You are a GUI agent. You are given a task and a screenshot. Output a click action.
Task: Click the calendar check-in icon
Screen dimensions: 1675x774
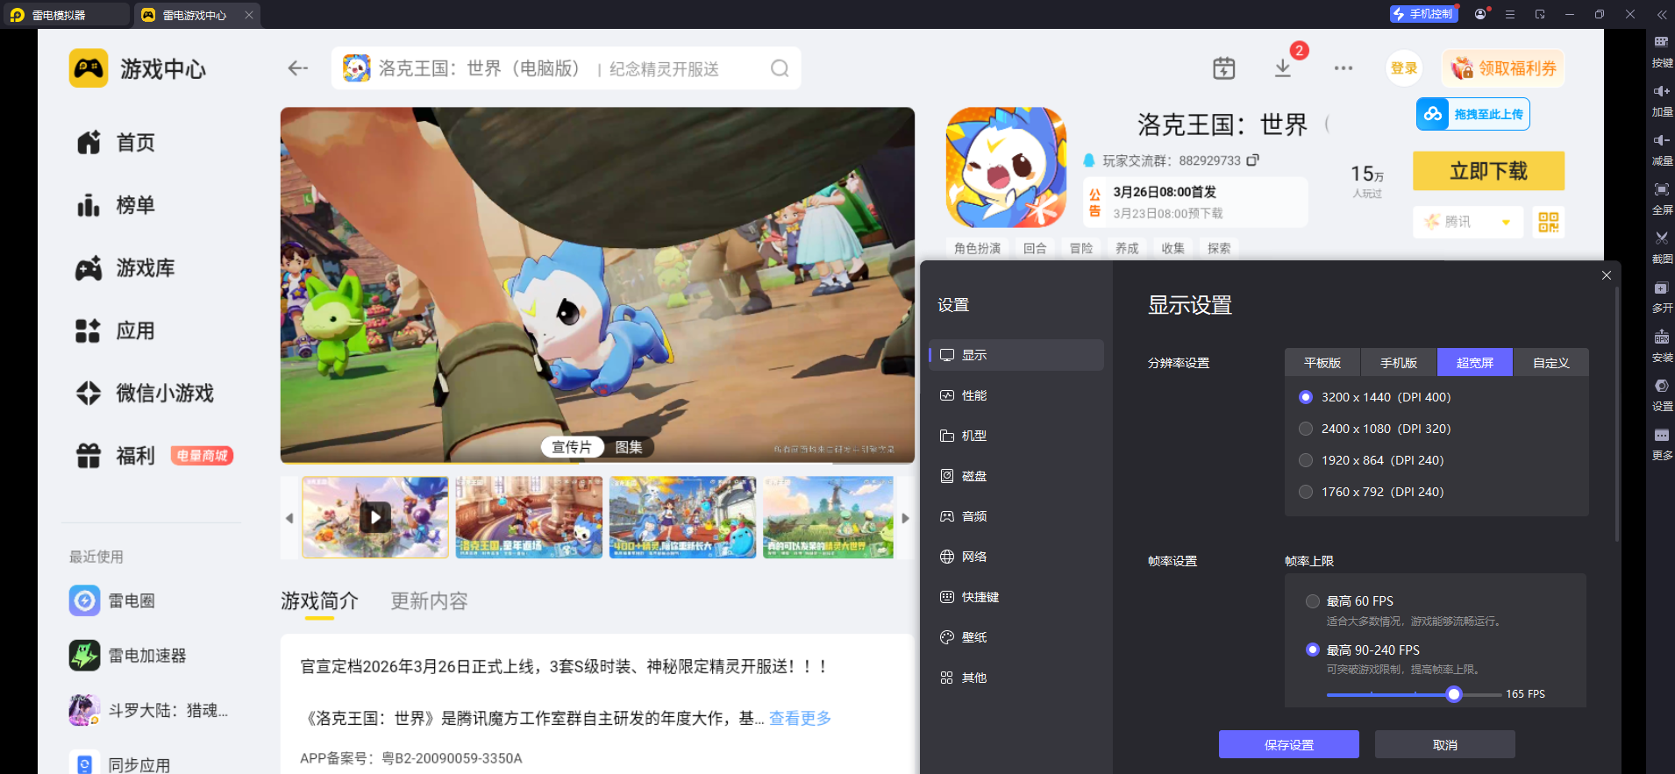pos(1224,68)
